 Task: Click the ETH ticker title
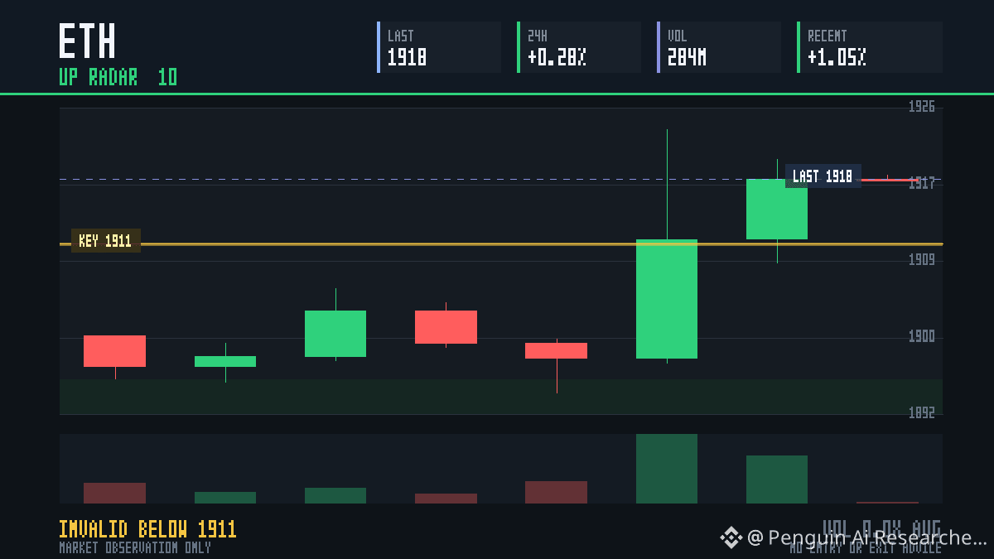[x=87, y=41]
